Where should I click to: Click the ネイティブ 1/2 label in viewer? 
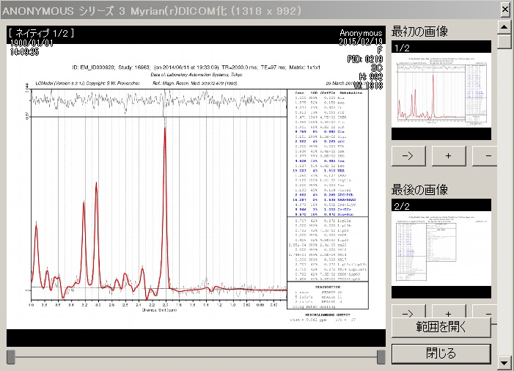(x=42, y=33)
